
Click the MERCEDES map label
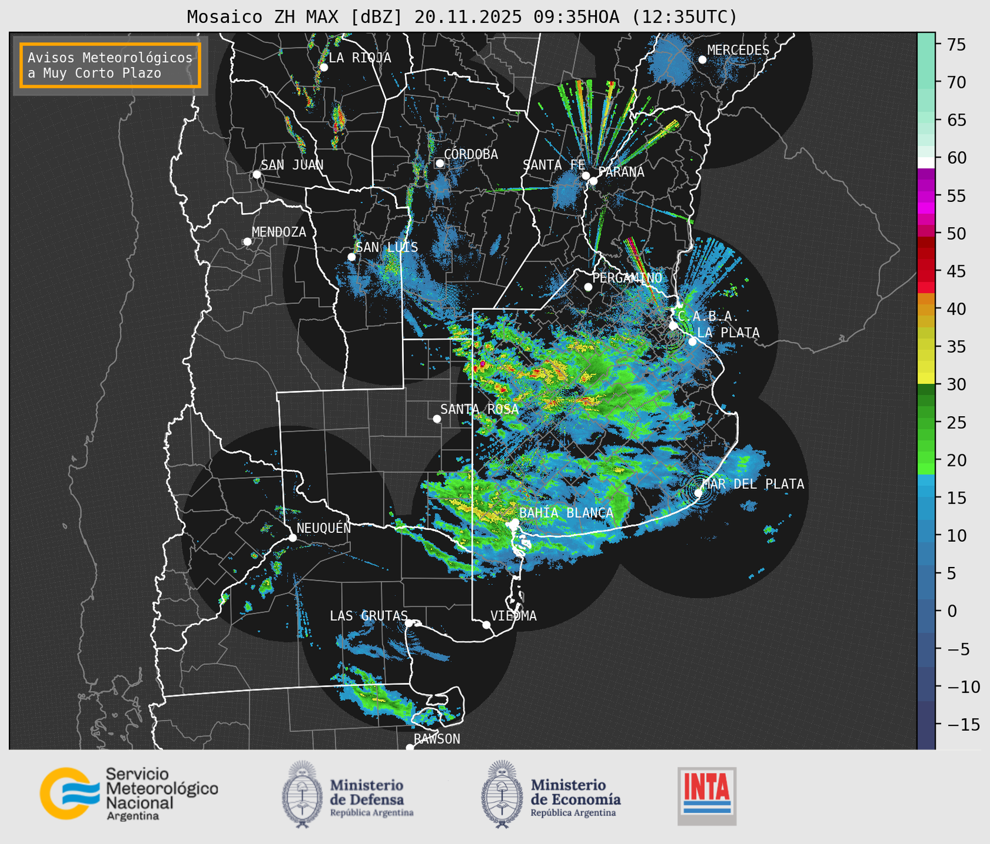click(x=738, y=50)
